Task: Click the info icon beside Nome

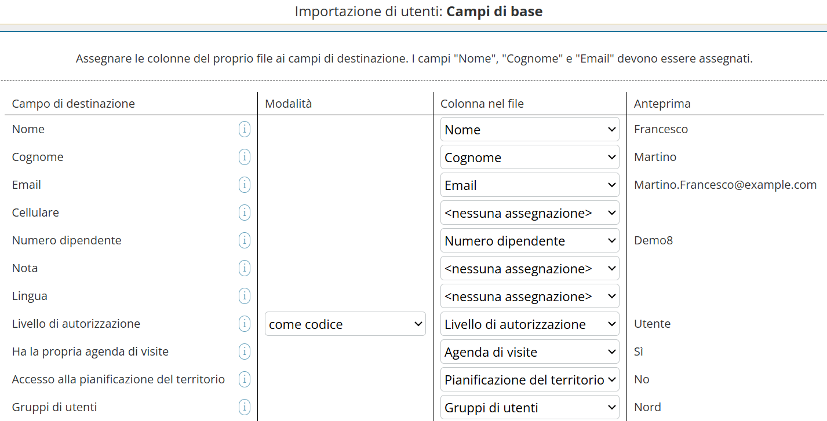Action: tap(245, 129)
